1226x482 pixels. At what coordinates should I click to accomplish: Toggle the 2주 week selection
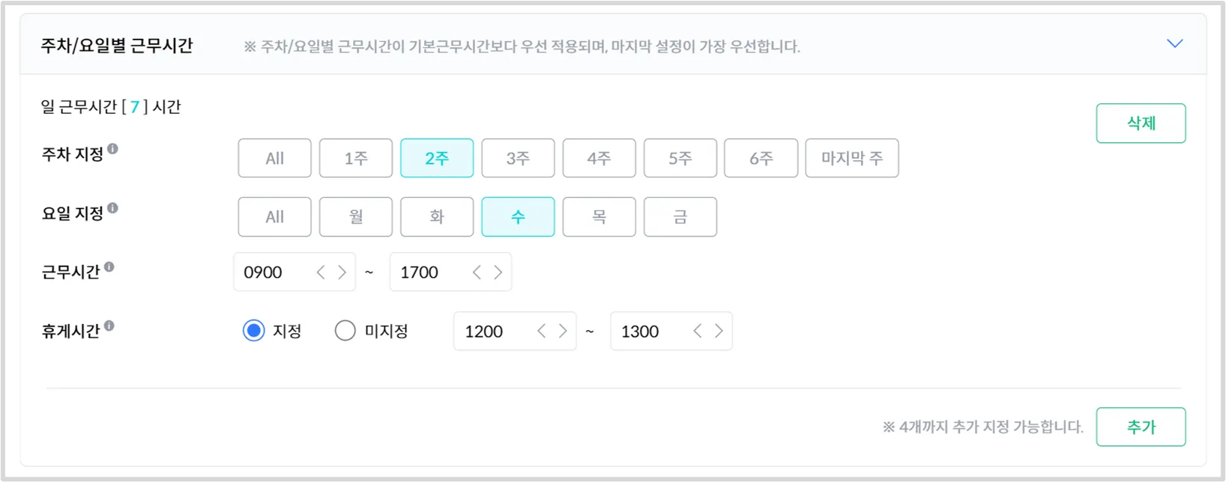click(x=437, y=158)
